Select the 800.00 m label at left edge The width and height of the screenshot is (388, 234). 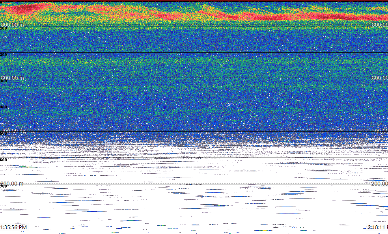[x=12, y=24]
